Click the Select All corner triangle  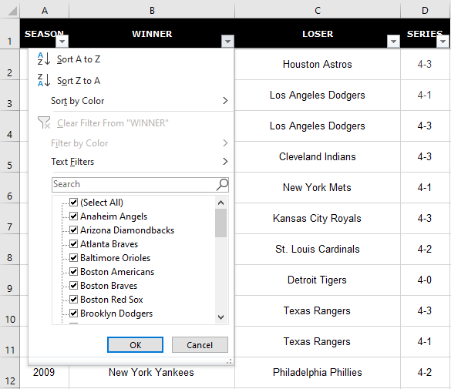(12, 12)
